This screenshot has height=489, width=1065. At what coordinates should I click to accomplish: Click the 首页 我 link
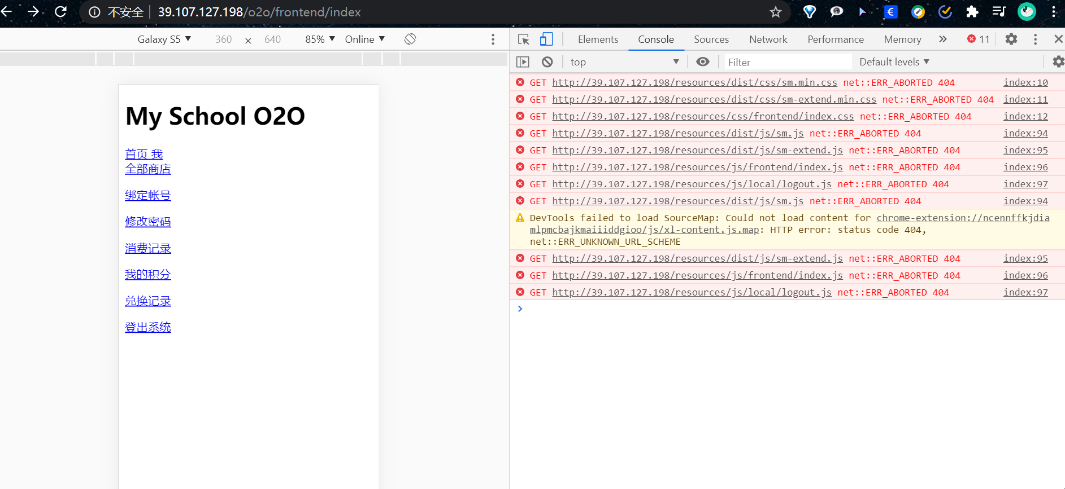tap(144, 154)
